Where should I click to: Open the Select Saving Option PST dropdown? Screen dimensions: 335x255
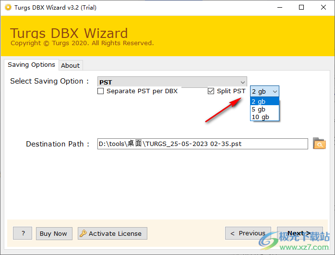(x=172, y=82)
